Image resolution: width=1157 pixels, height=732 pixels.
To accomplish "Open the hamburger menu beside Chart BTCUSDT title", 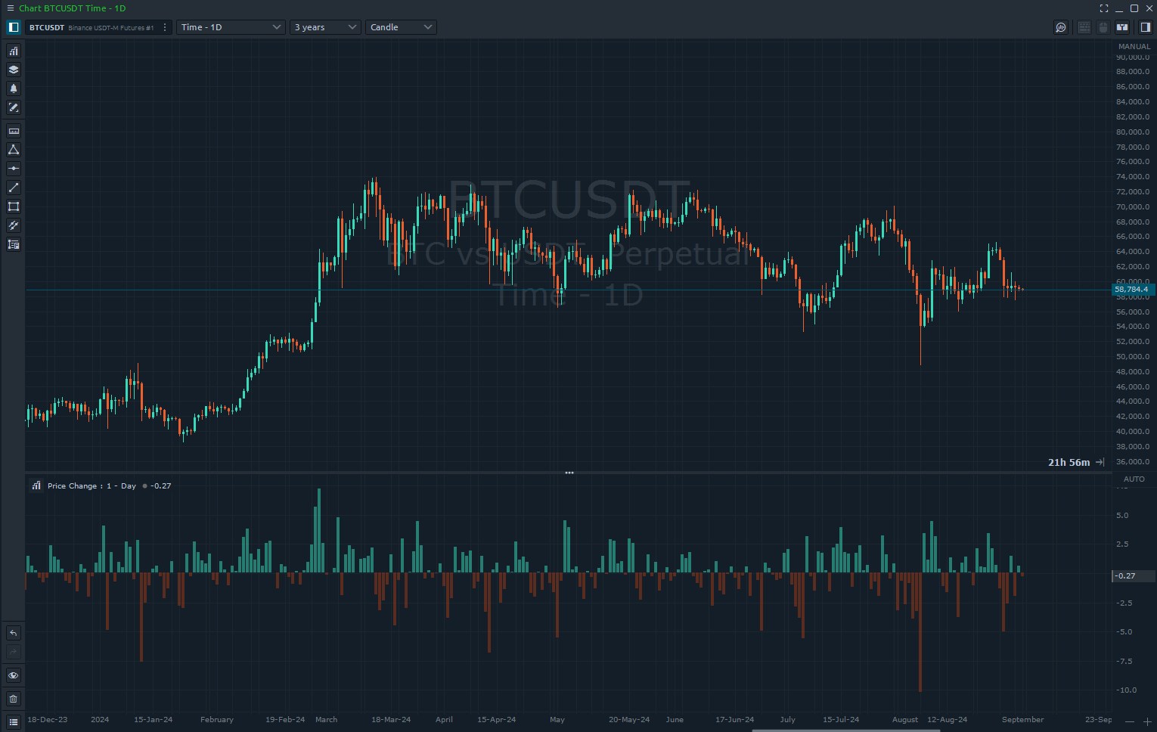I will 11,8.
